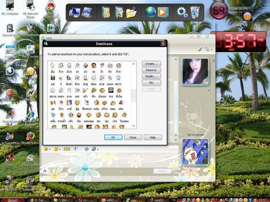
Task: Select the emoticon labeled เพ่น
Action: click(x=121, y=102)
